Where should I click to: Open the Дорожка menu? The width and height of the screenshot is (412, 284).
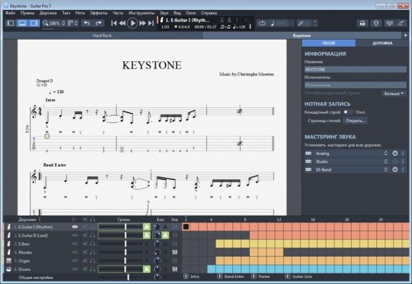tap(48, 13)
